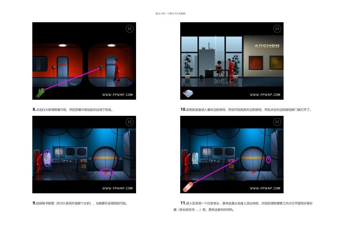Click step 11 caption about 白发老头

point(243,207)
